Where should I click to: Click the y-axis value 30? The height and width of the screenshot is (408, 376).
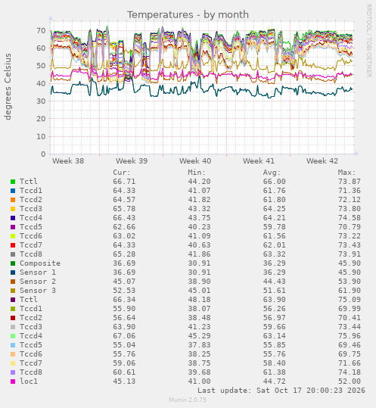[x=41, y=101]
